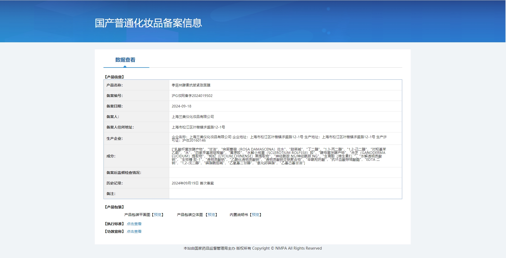Click the product name 孝菇林酵素抗皱紧致面膜
Image resolution: width=506 pixels, height=258 pixels.
point(191,85)
